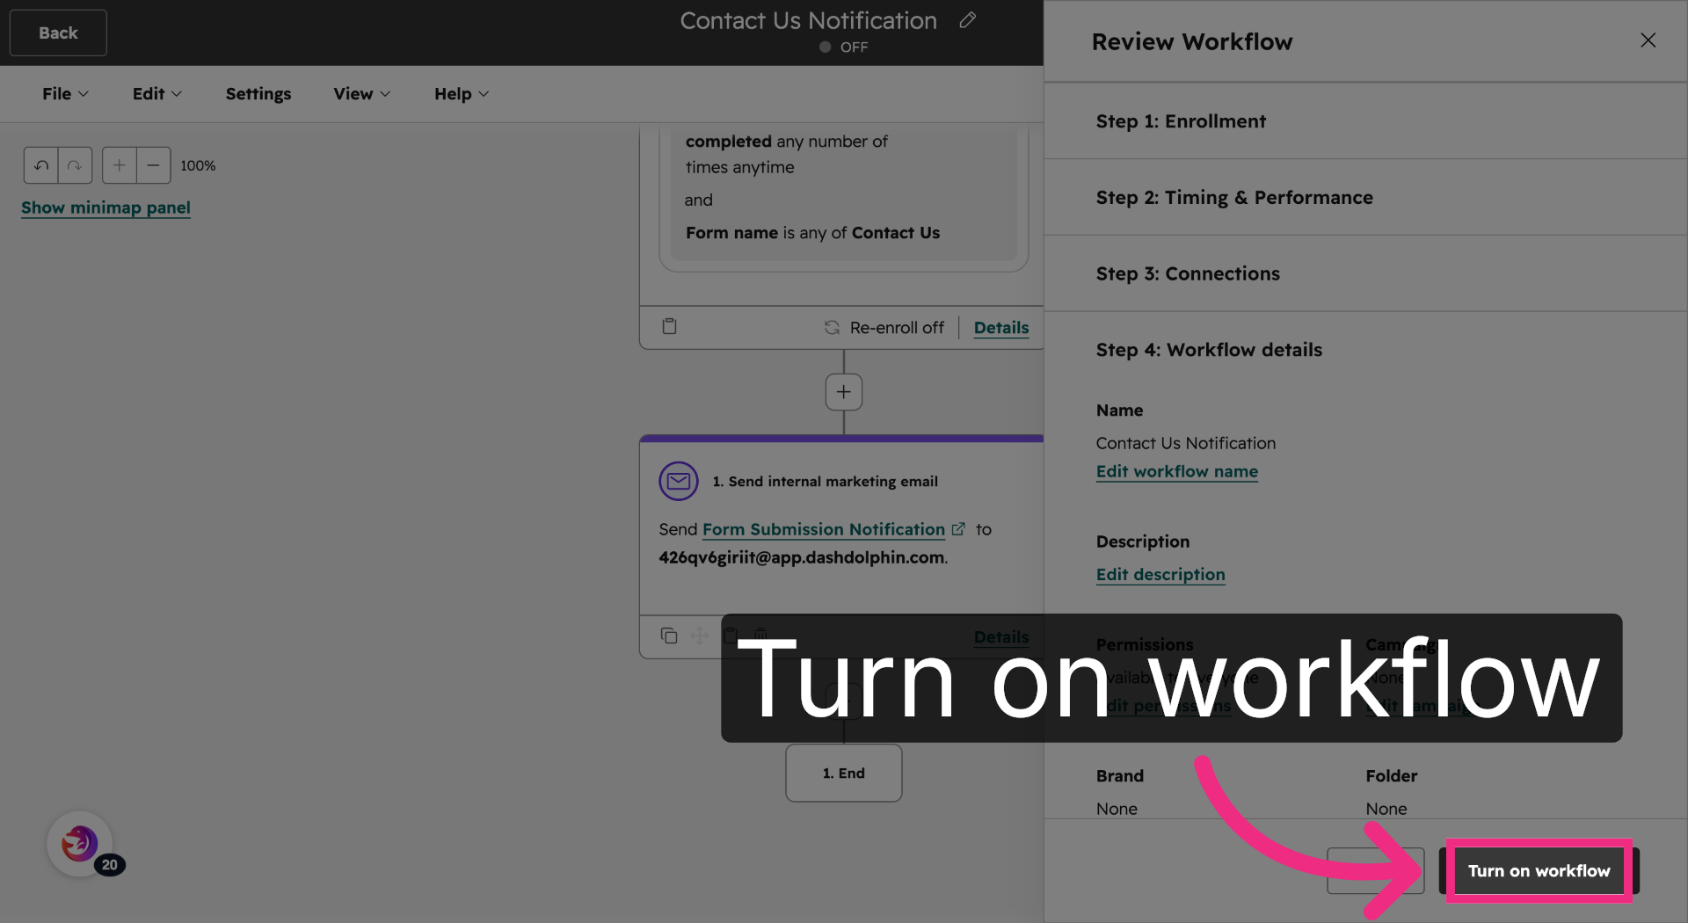The height and width of the screenshot is (923, 1688).
Task: Click Edit description link
Action: coord(1160,574)
